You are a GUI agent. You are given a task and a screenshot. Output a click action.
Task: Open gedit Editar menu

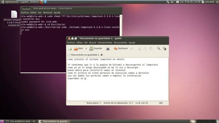(x=79, y=42)
